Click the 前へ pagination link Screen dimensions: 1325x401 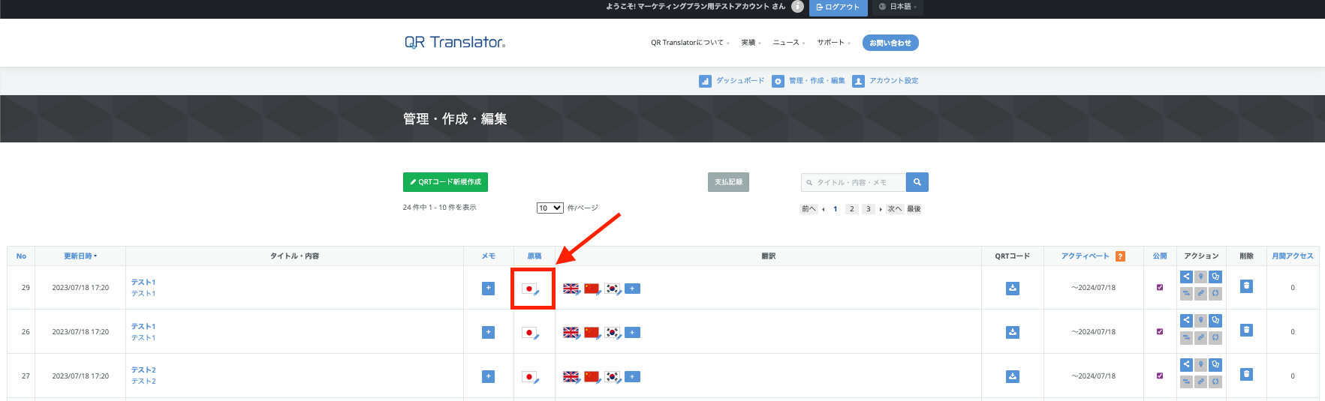(x=809, y=209)
